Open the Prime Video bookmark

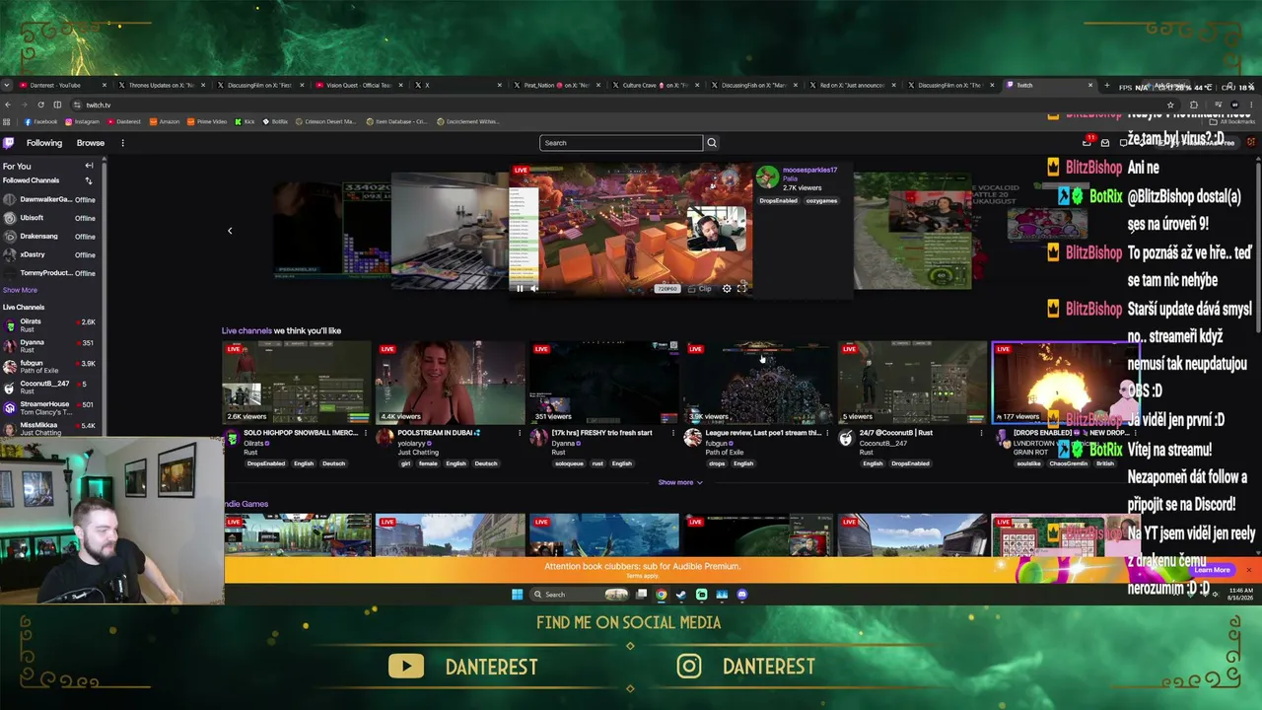click(207, 121)
